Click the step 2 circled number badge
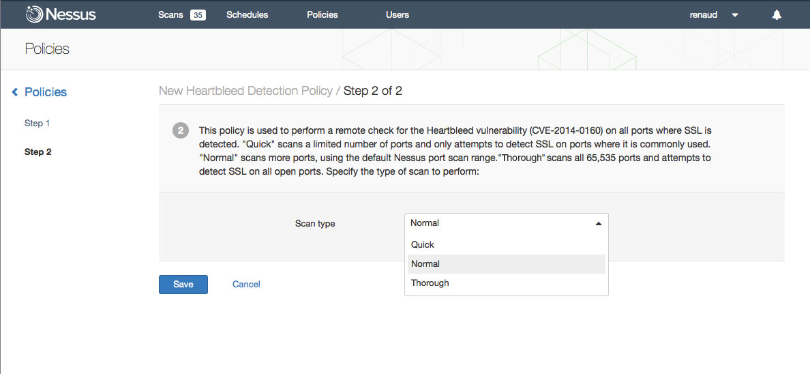810x374 pixels. click(180, 131)
